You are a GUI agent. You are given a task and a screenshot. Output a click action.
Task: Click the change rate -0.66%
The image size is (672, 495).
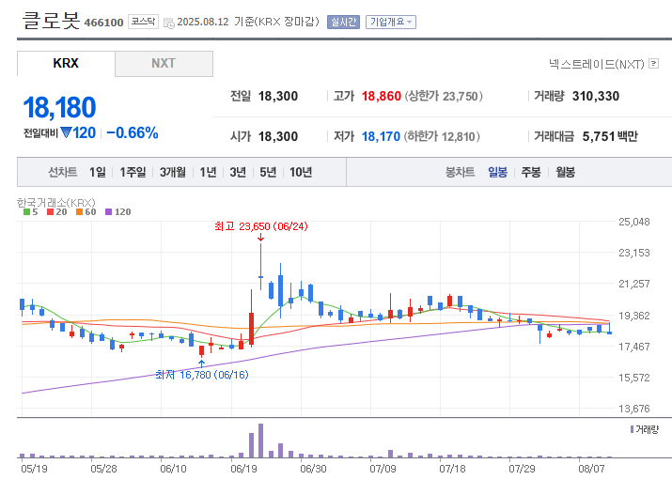tap(133, 132)
